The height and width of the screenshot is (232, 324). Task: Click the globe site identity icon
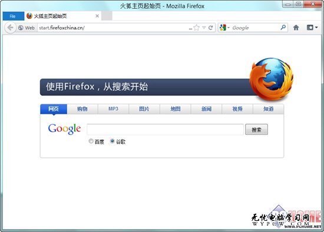21,28
